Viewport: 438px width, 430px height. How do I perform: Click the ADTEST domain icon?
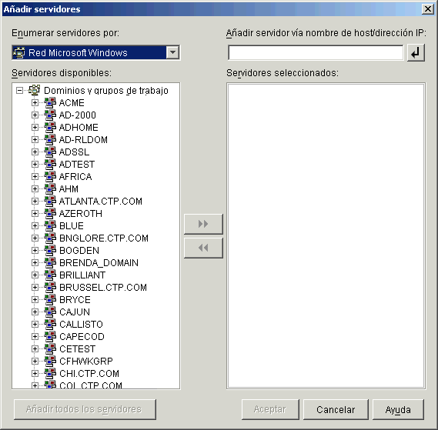click(x=50, y=164)
